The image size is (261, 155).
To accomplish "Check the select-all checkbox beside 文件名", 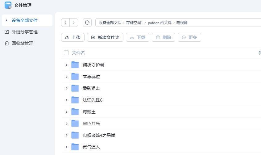I will [66, 53].
